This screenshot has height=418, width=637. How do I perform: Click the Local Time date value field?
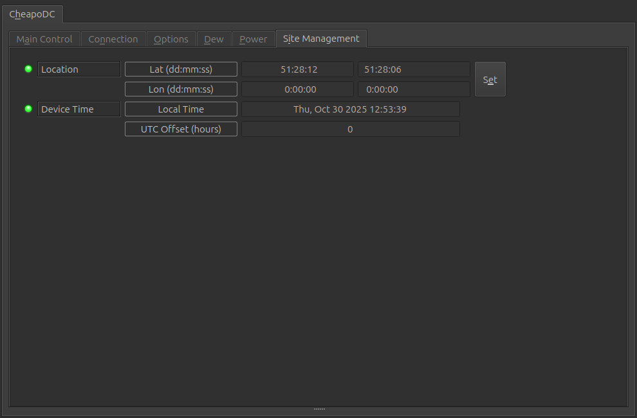pyautogui.click(x=350, y=109)
